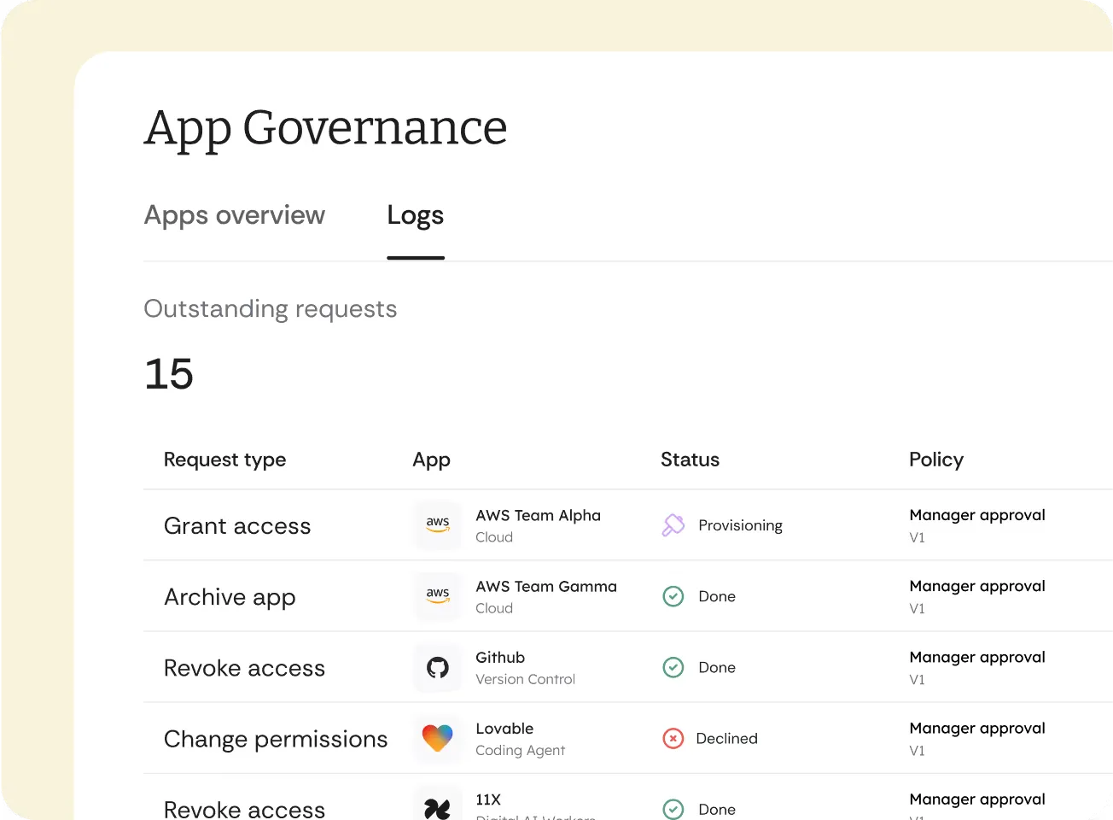
Task: Click Manager approval policy for AWS Team Gamma
Action: (977, 586)
